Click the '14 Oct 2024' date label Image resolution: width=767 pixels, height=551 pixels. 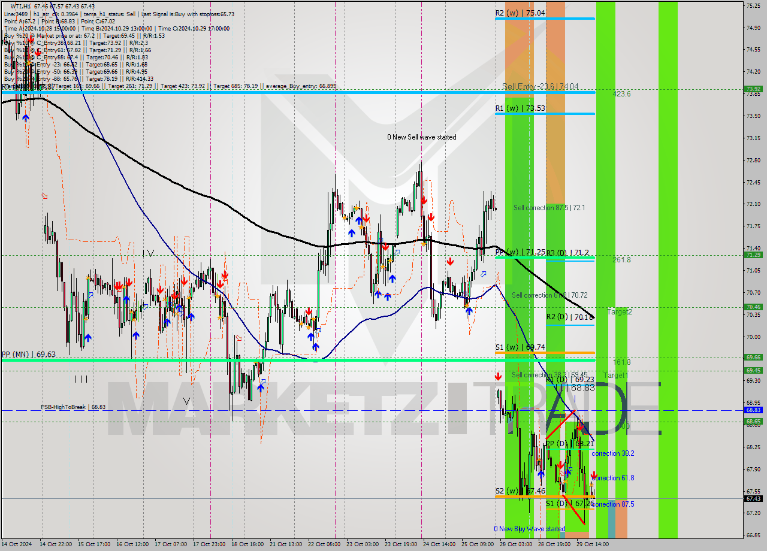coord(18,544)
